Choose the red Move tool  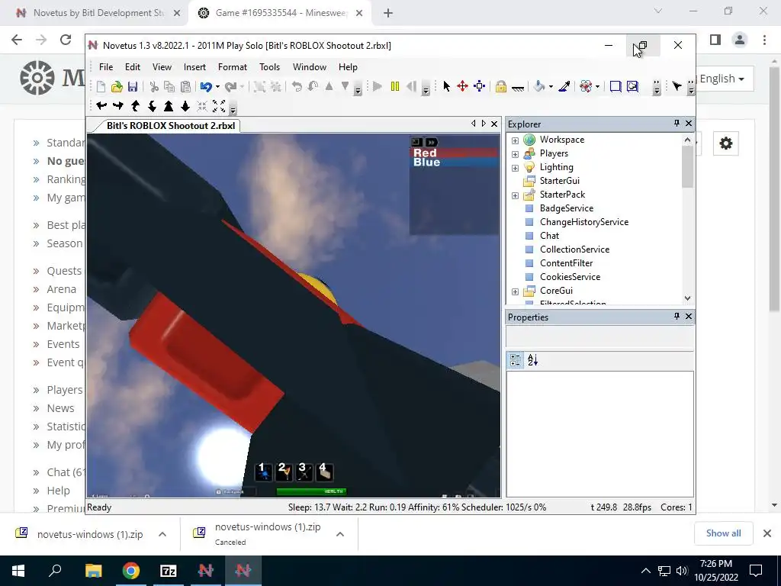point(462,87)
